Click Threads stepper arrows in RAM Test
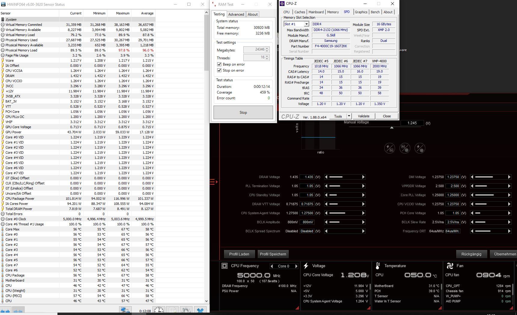This screenshot has width=517, height=315. coord(267,57)
